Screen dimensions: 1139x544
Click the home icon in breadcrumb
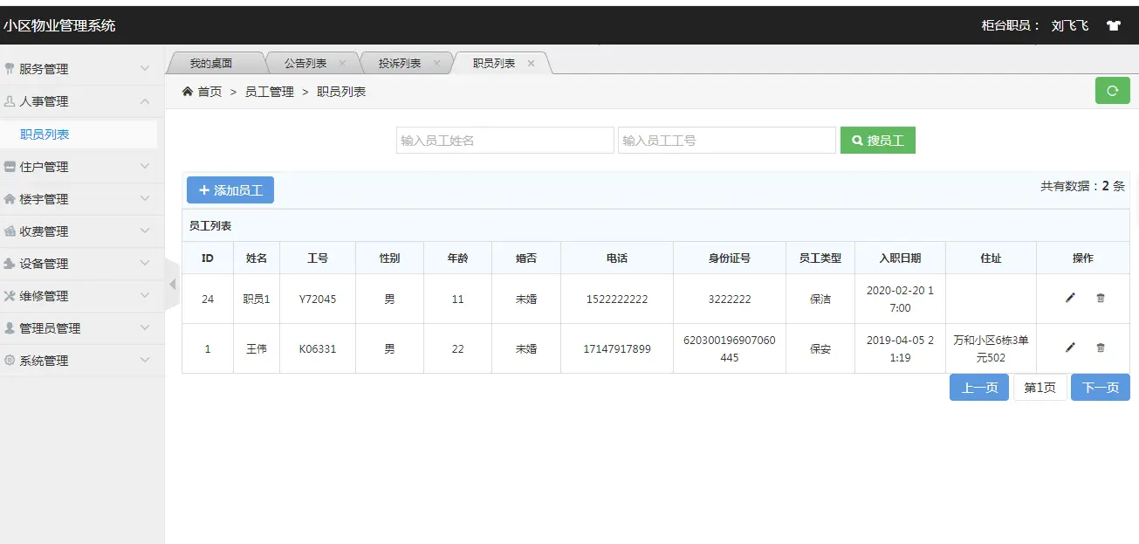point(188,92)
